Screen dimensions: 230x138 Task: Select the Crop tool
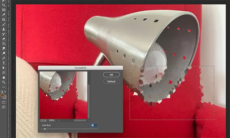[x=4, y=5]
